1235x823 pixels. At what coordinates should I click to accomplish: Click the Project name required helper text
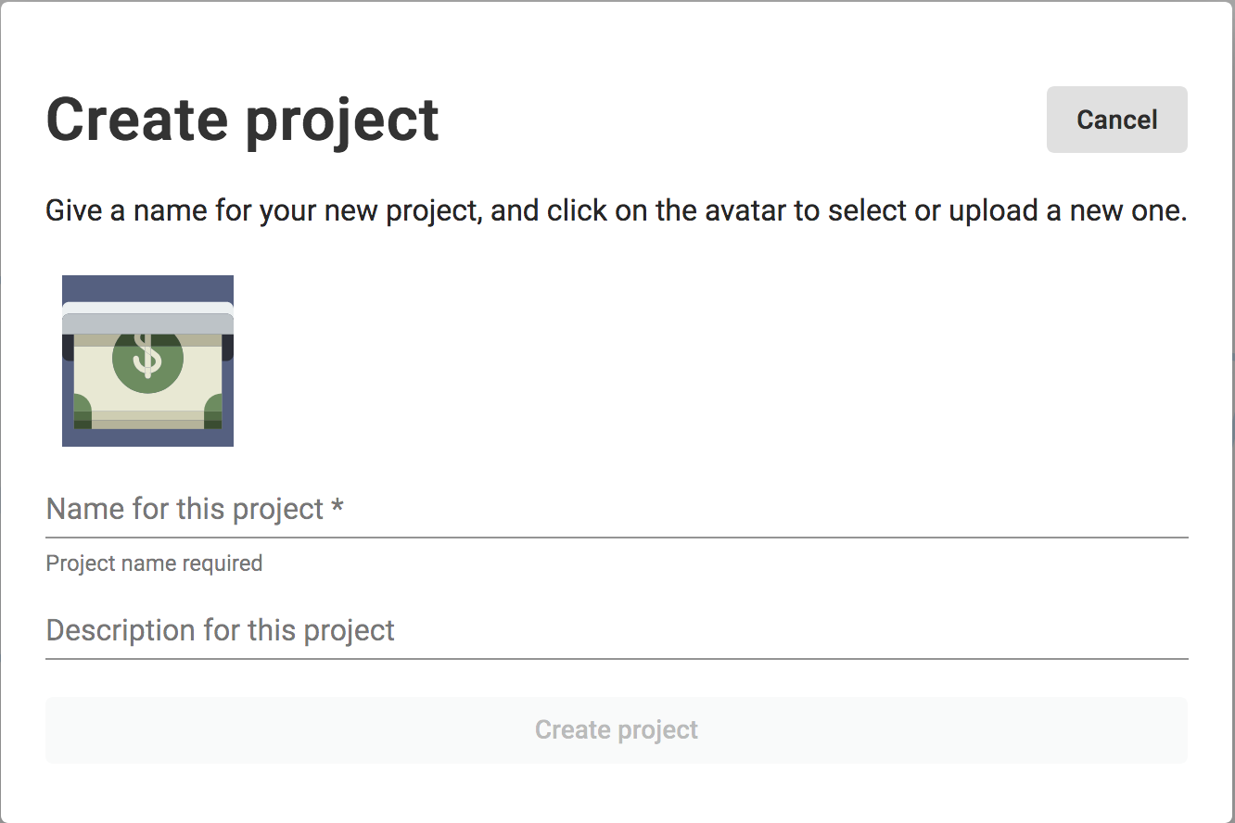[154, 563]
